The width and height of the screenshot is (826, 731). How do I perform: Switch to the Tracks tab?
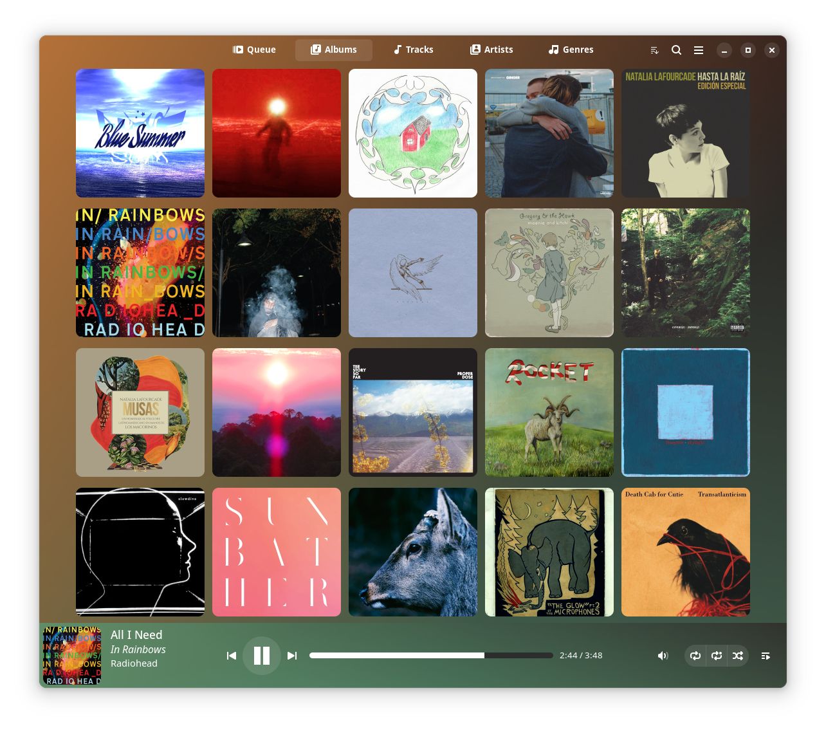click(x=412, y=50)
